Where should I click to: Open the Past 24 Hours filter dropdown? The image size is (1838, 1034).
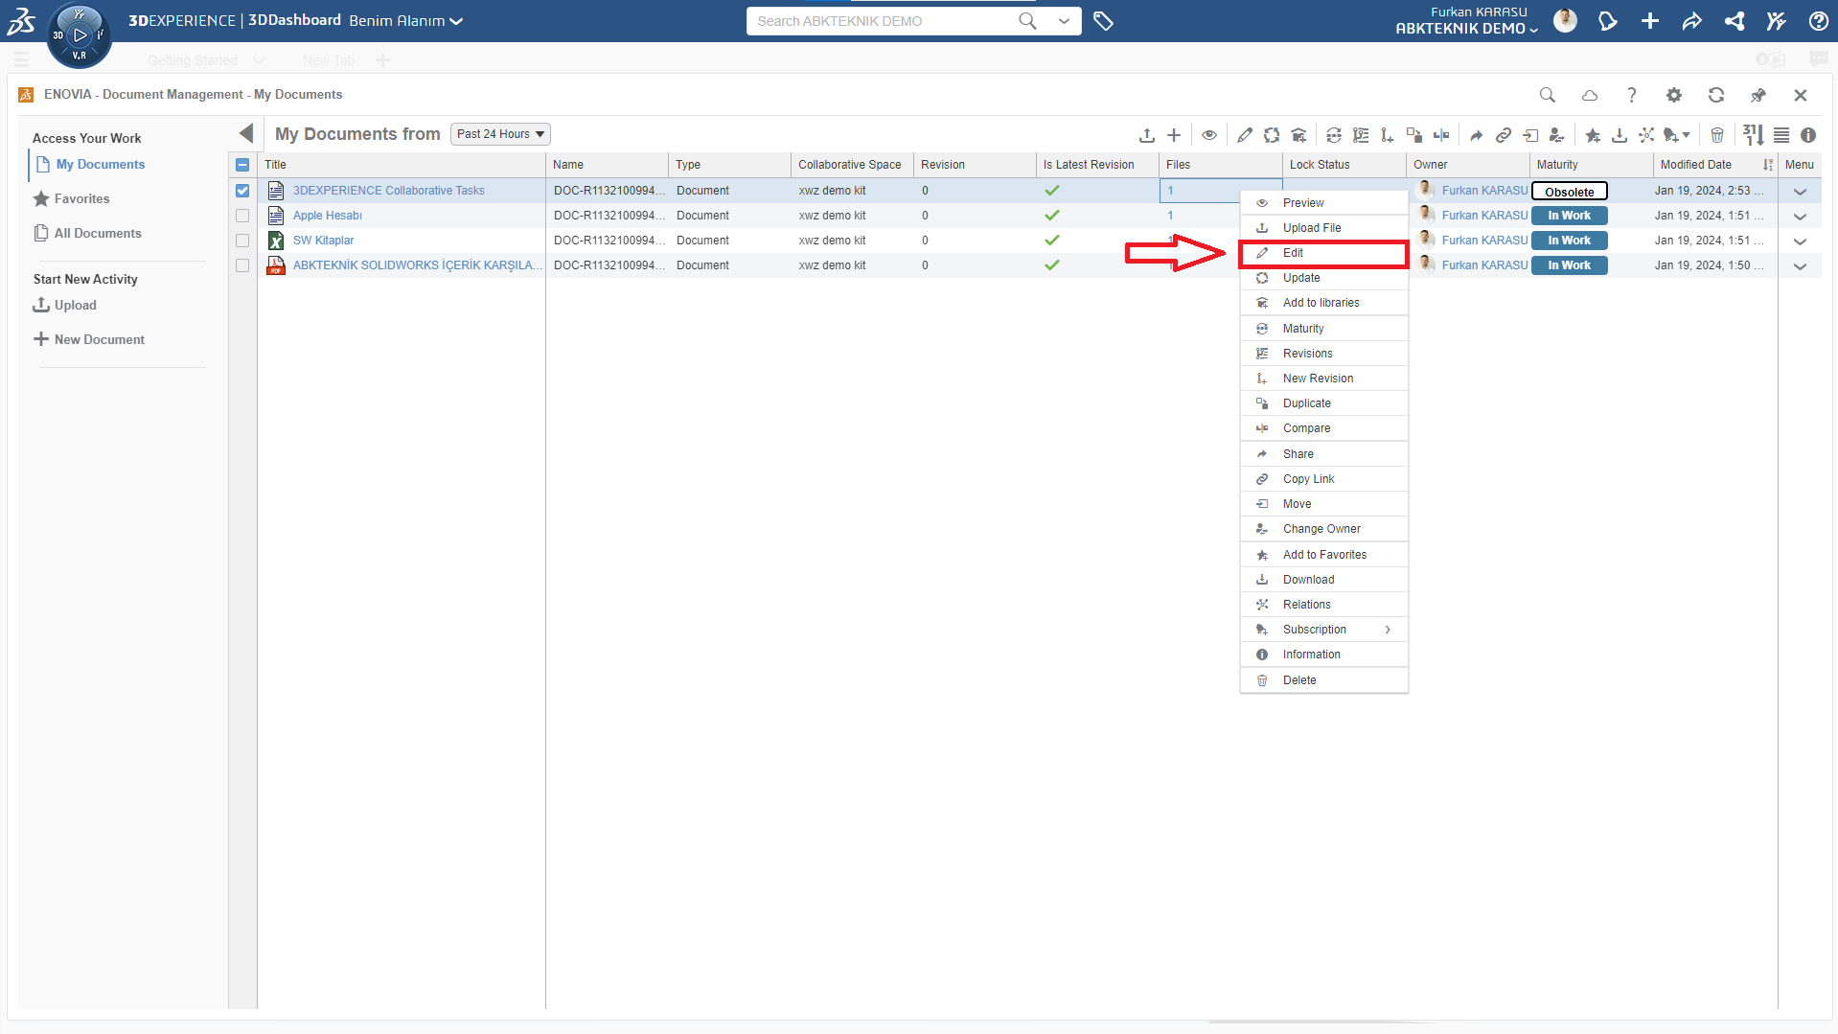click(x=500, y=134)
